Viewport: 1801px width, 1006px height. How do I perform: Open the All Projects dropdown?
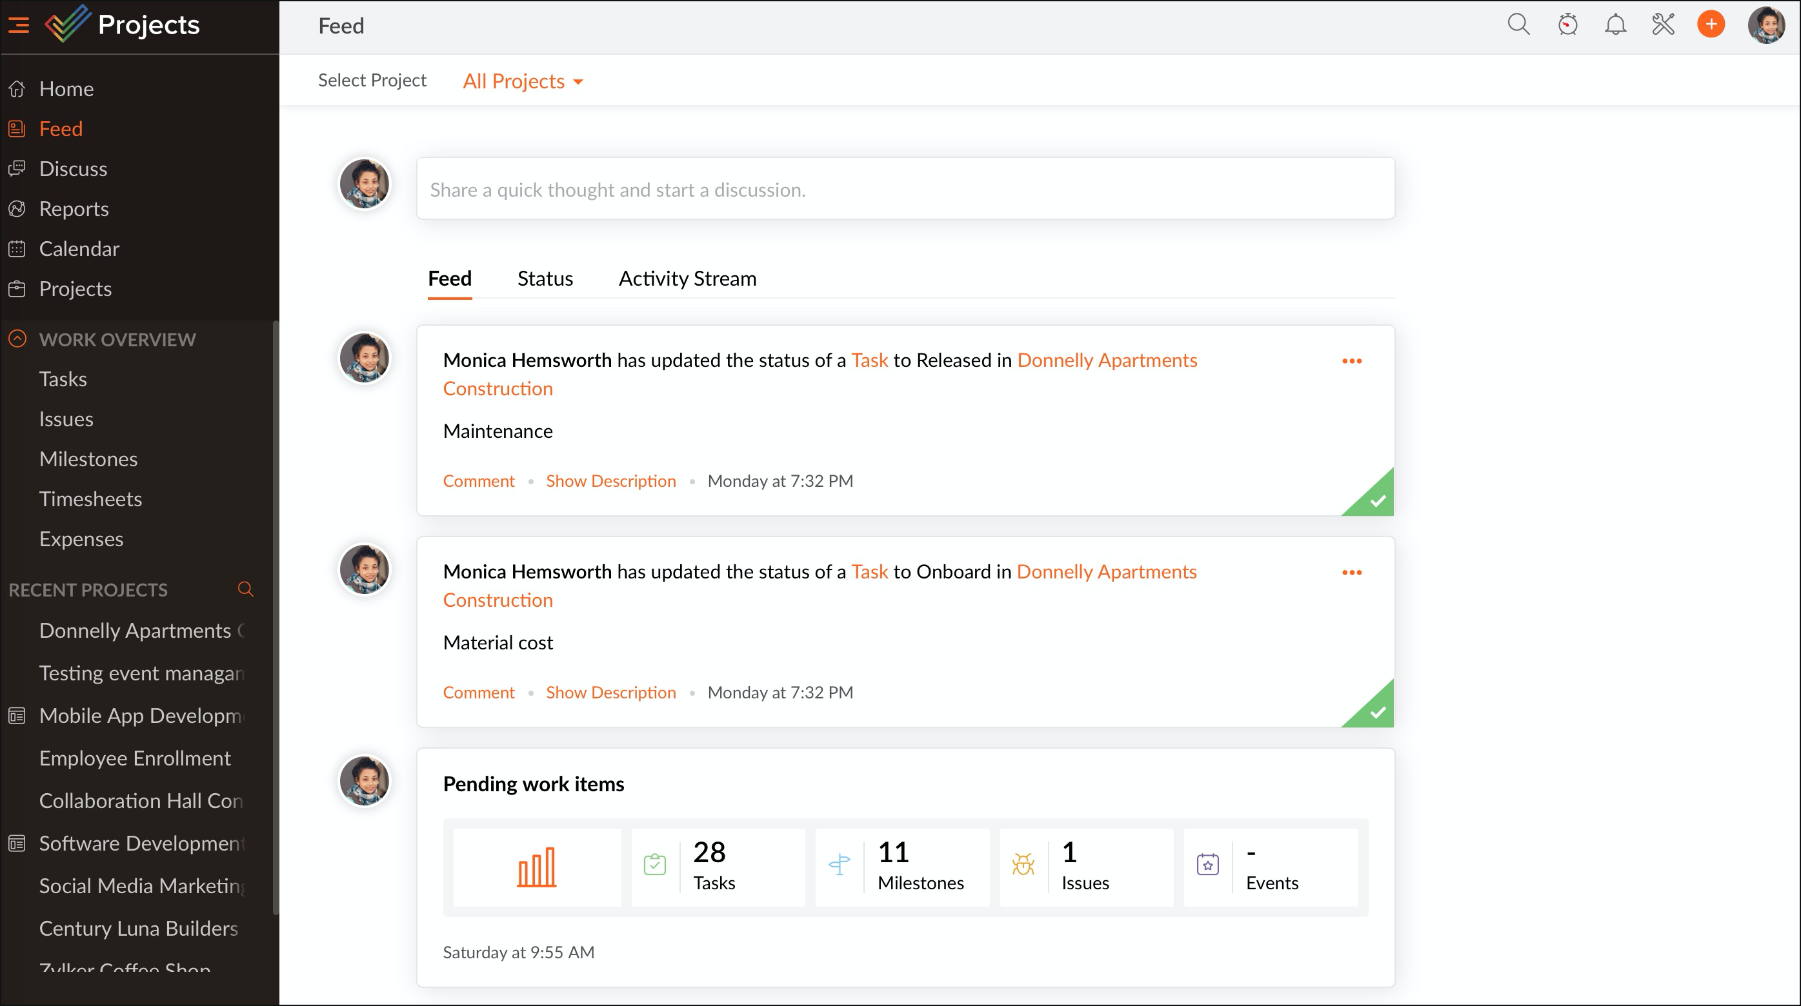(522, 81)
